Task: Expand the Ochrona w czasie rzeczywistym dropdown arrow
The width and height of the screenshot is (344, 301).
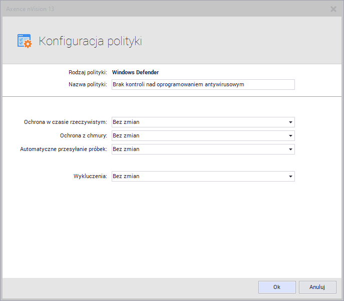Action: click(290, 122)
